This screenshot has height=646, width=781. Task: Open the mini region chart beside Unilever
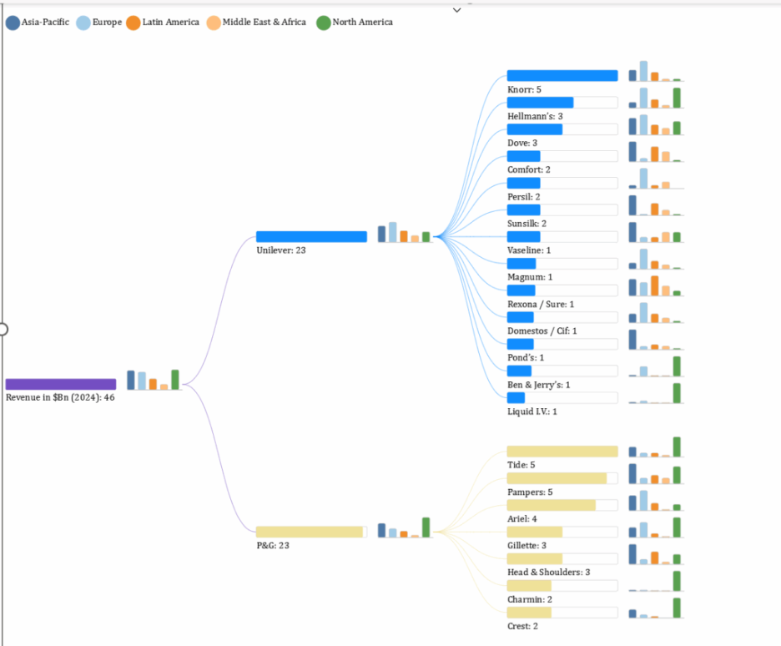(x=404, y=232)
